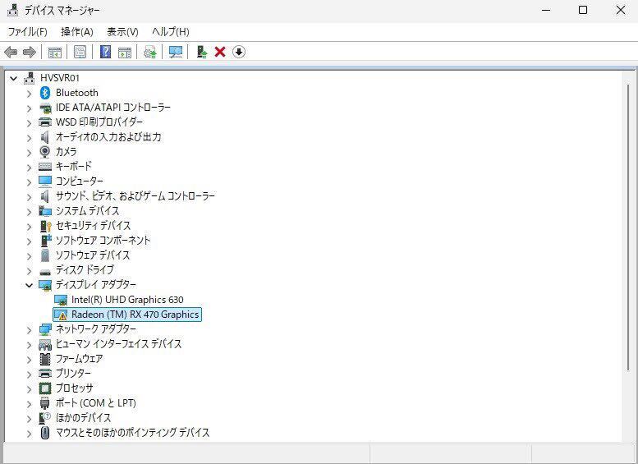Click the show/hide console tree icon
The width and height of the screenshot is (638, 464).
point(54,52)
